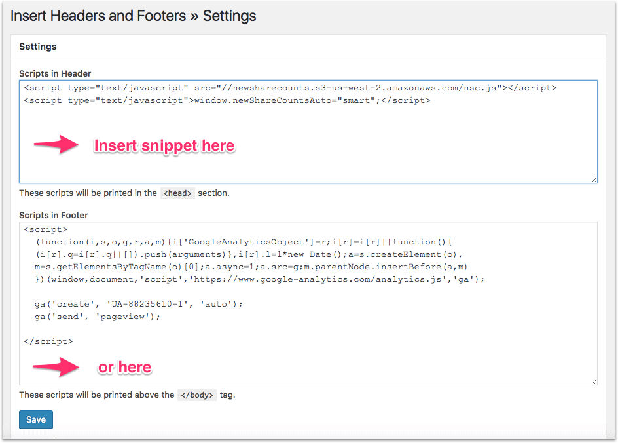This screenshot has height=443, width=618.
Task: Click the 'Insert snippet here' annotation text
Action: pos(164,145)
